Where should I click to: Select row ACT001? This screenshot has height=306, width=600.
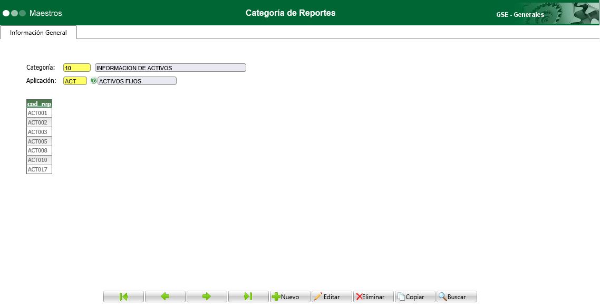pyautogui.click(x=39, y=113)
